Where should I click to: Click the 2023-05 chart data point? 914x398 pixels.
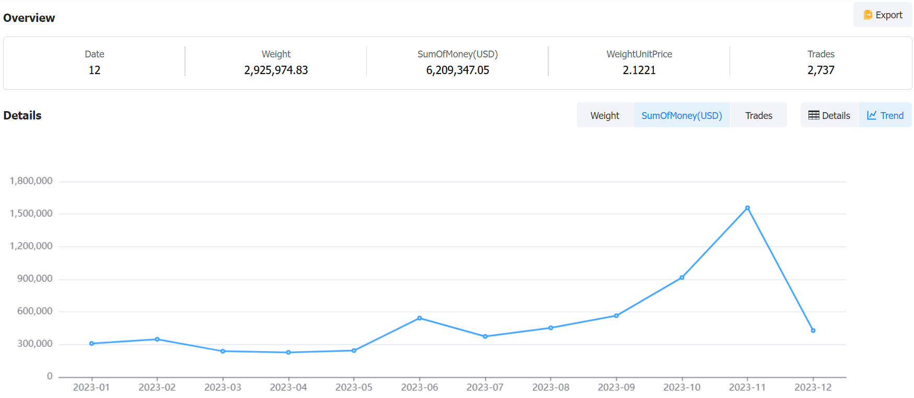tap(354, 351)
